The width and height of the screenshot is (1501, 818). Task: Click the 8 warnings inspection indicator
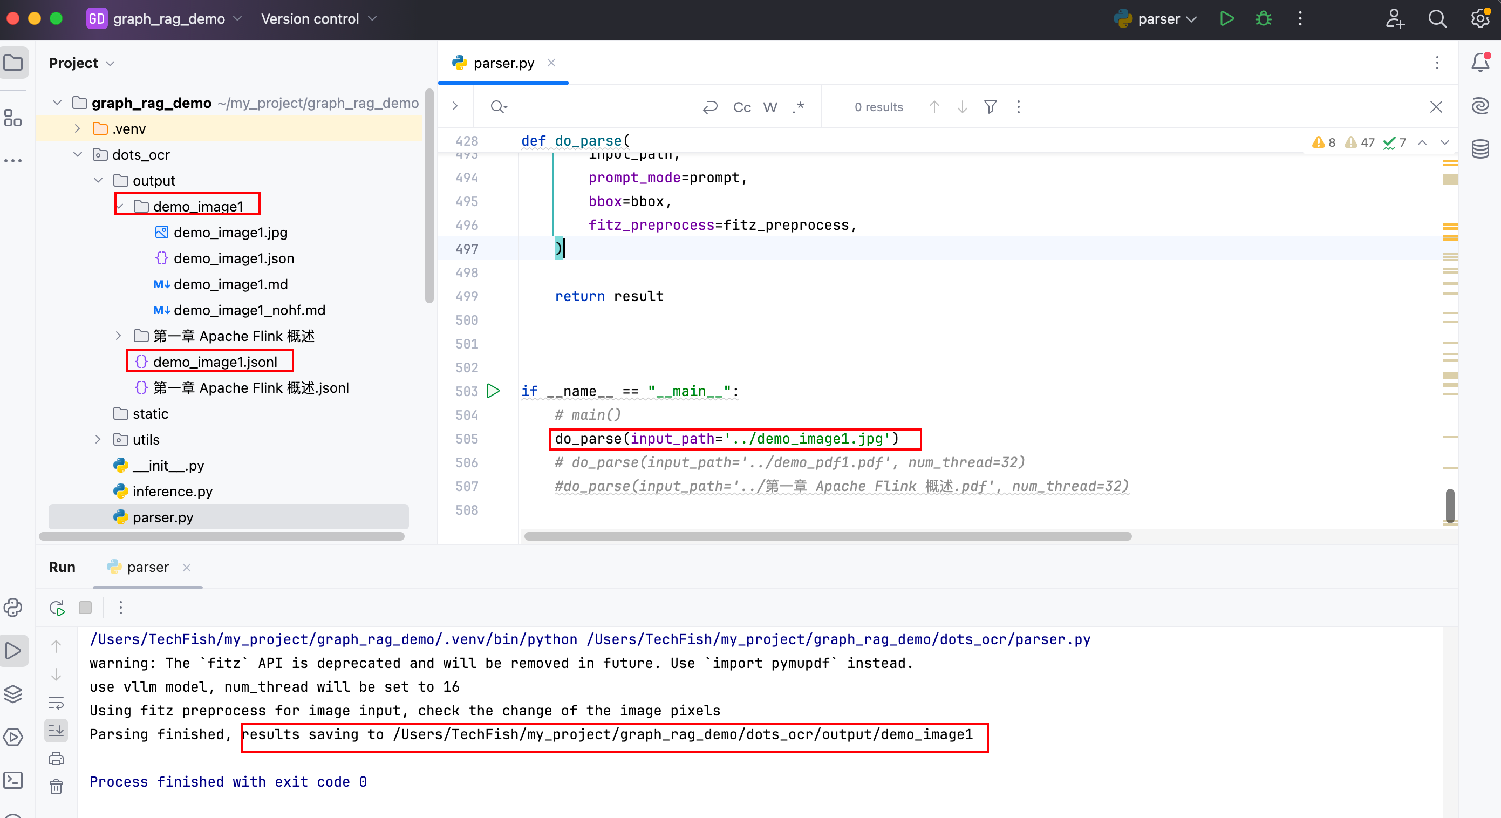[1323, 142]
